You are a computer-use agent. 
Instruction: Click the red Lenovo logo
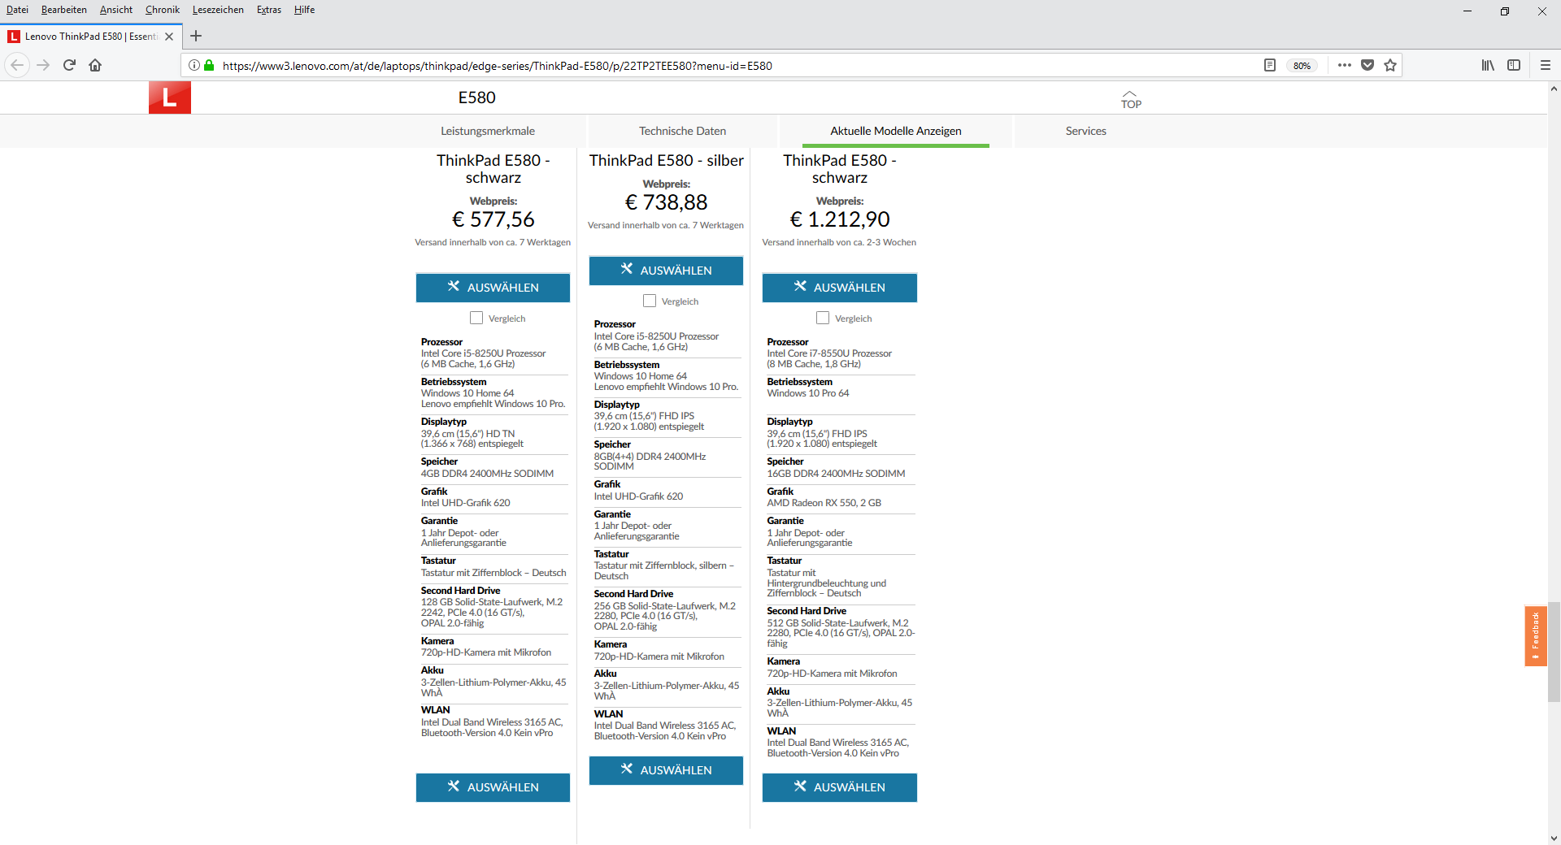(x=170, y=97)
